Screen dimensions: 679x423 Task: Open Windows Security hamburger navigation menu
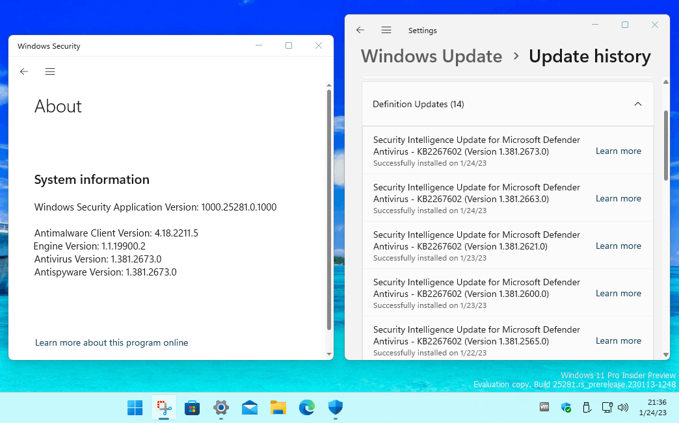coord(50,71)
